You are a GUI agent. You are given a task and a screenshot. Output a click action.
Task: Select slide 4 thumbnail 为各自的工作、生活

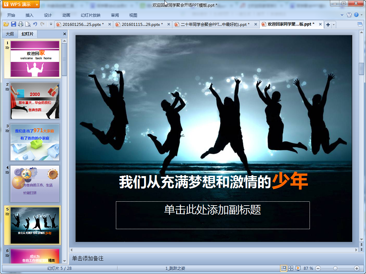(35, 184)
